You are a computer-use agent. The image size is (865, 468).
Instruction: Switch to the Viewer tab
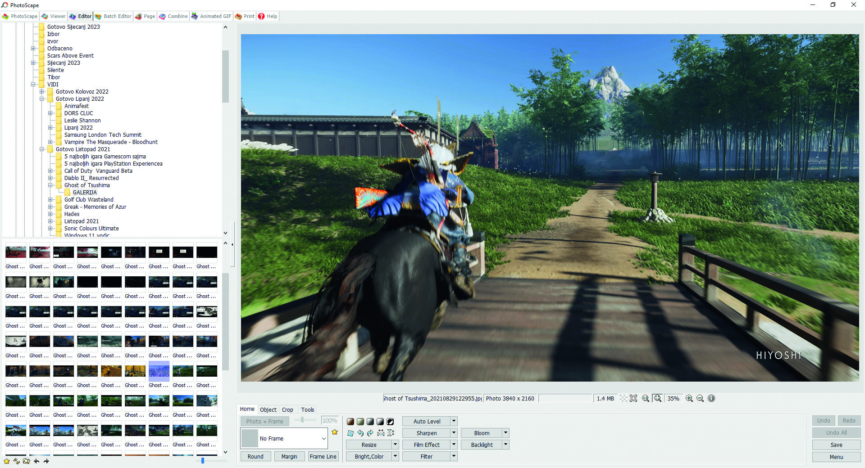pyautogui.click(x=53, y=16)
